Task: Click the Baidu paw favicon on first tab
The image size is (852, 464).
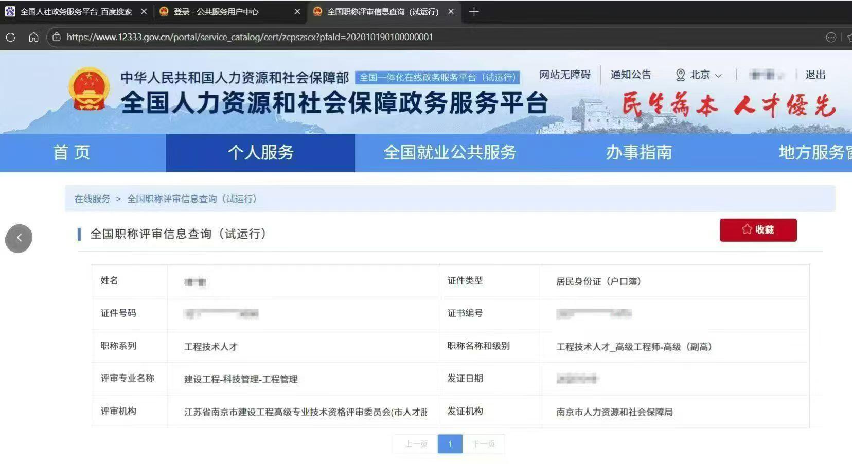Action: point(10,11)
